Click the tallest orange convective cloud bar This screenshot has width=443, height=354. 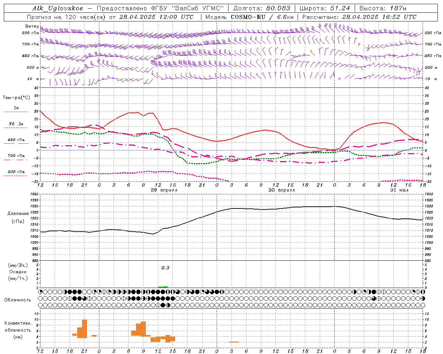(84, 329)
